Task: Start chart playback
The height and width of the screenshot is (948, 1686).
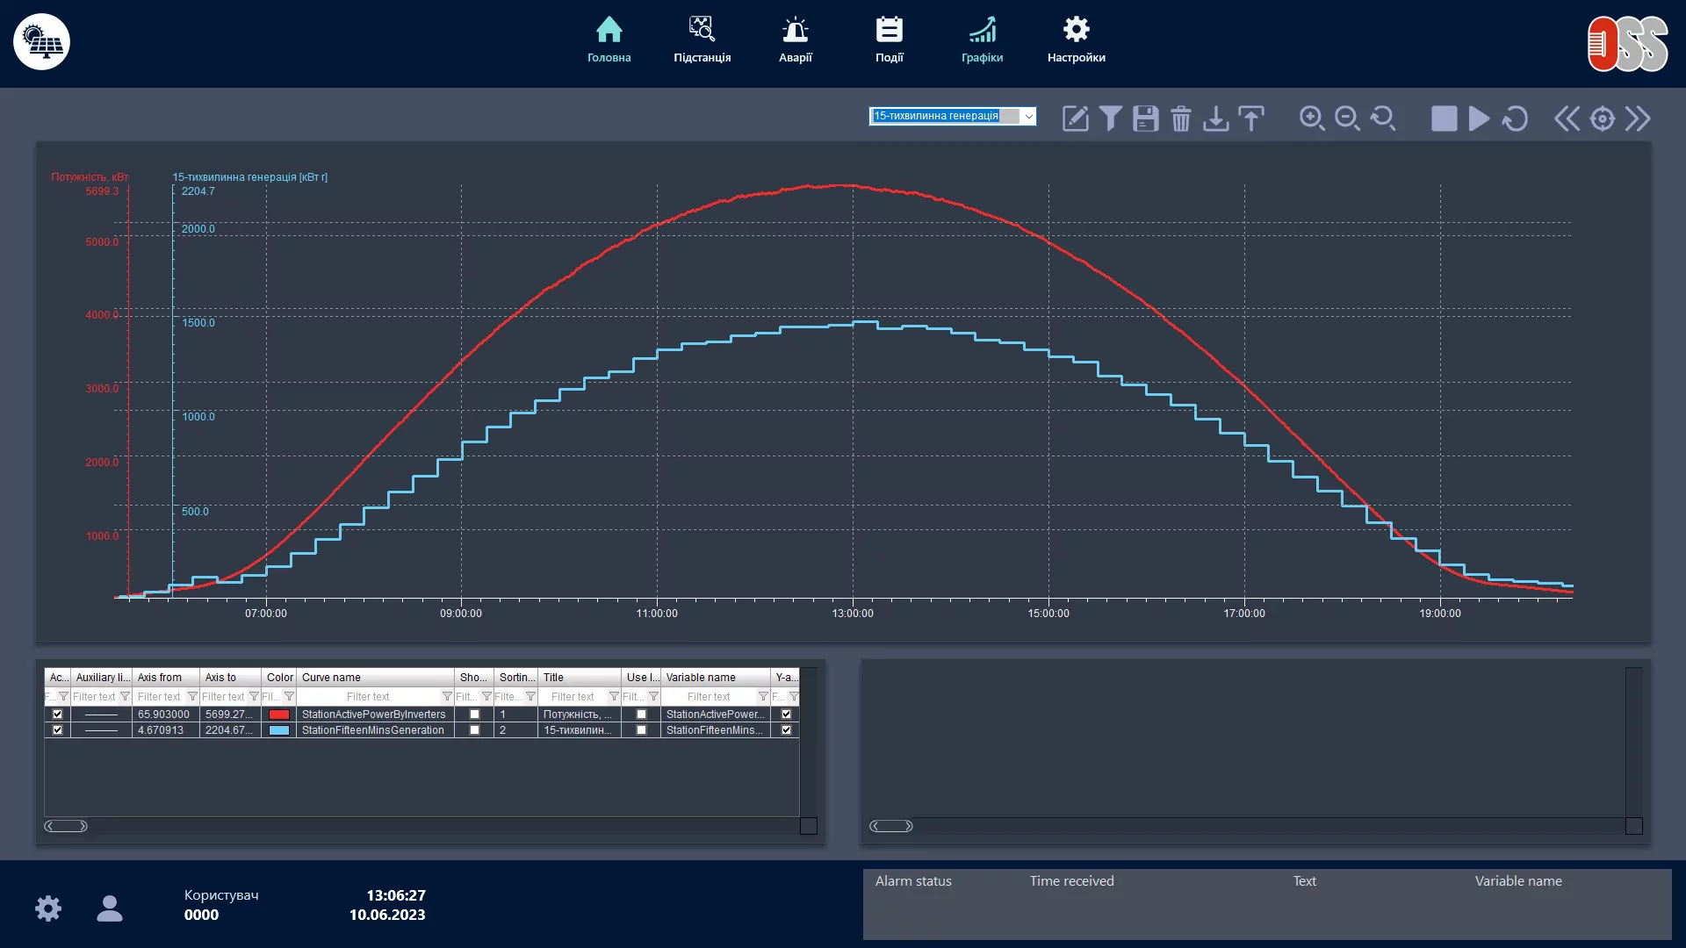Action: (x=1479, y=118)
